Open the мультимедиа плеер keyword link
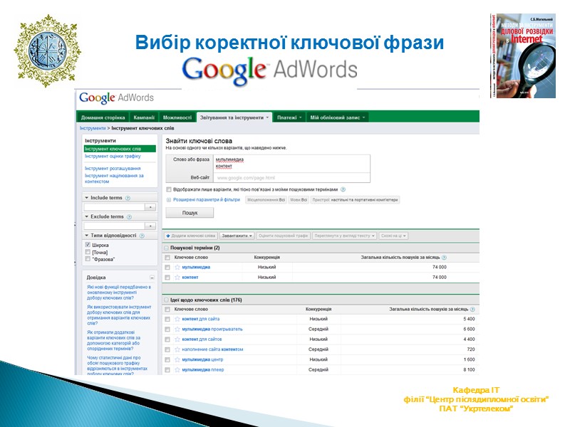Viewport: 570px width, 427px height. point(203,370)
